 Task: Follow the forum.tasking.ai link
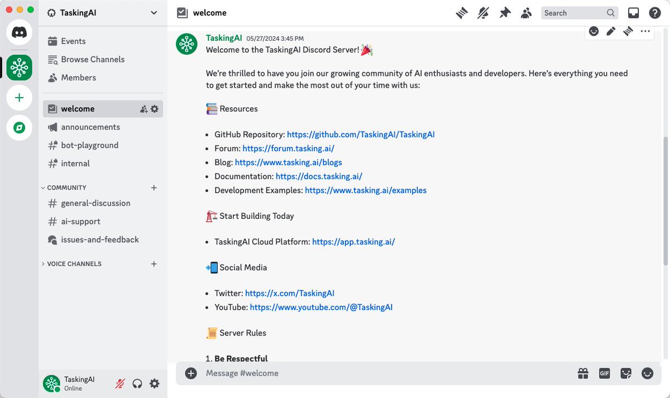(x=289, y=148)
